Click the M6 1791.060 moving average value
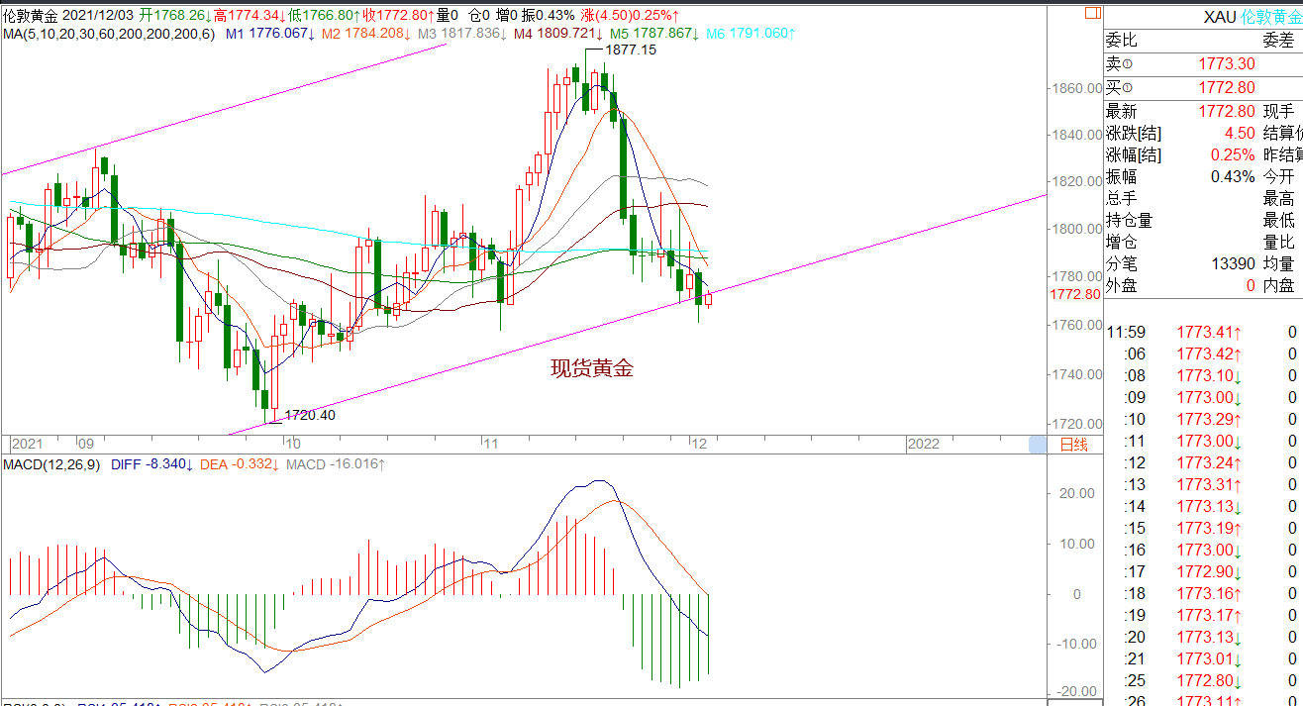This screenshot has height=706, width=1303. point(749,34)
